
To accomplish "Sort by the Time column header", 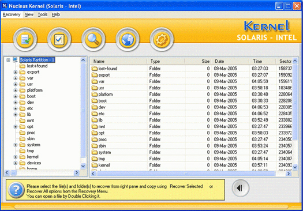I will [263, 61].
